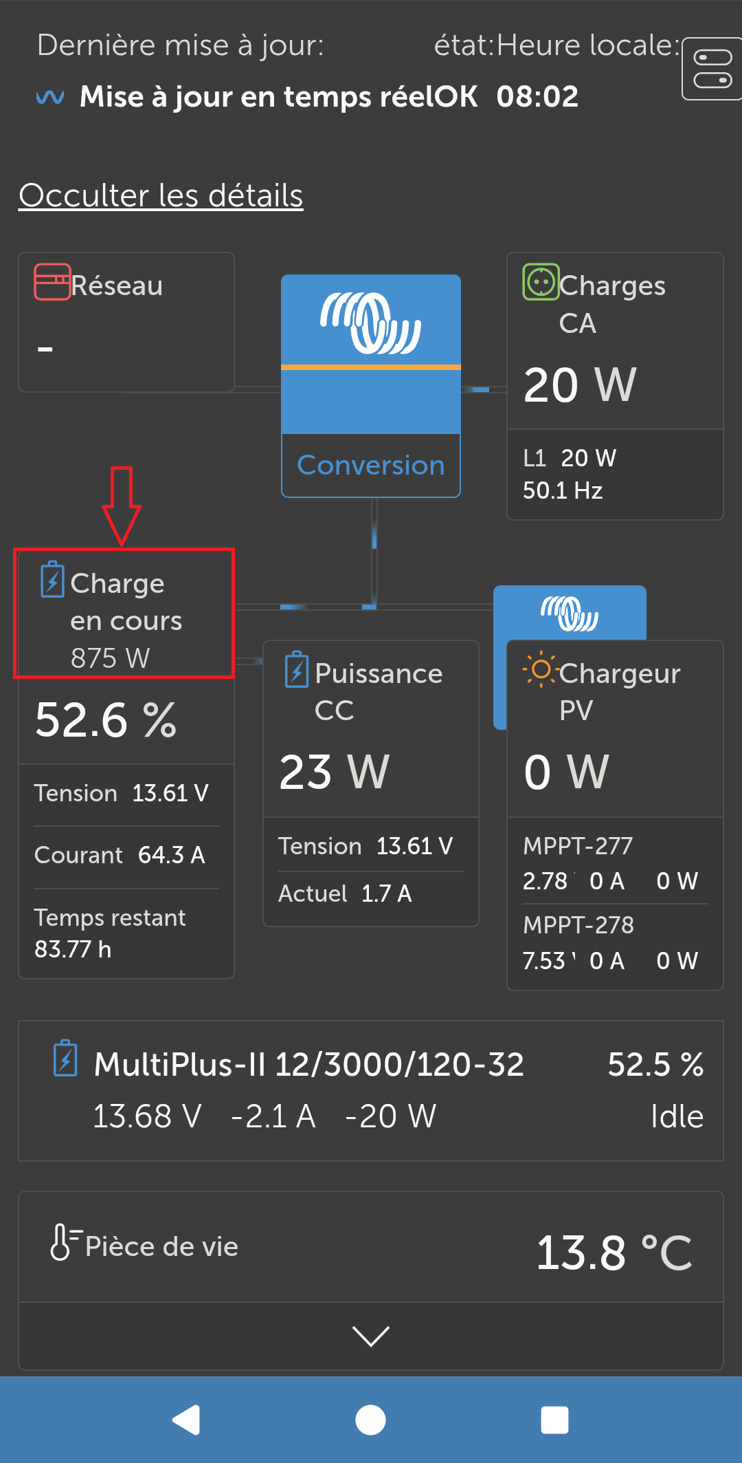Click the Chargeur PV sun icon
The width and height of the screenshot is (742, 1463).
coord(541,669)
